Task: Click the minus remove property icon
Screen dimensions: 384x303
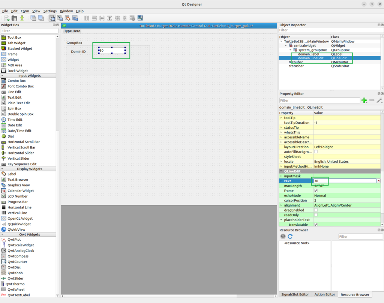Action: (372, 100)
